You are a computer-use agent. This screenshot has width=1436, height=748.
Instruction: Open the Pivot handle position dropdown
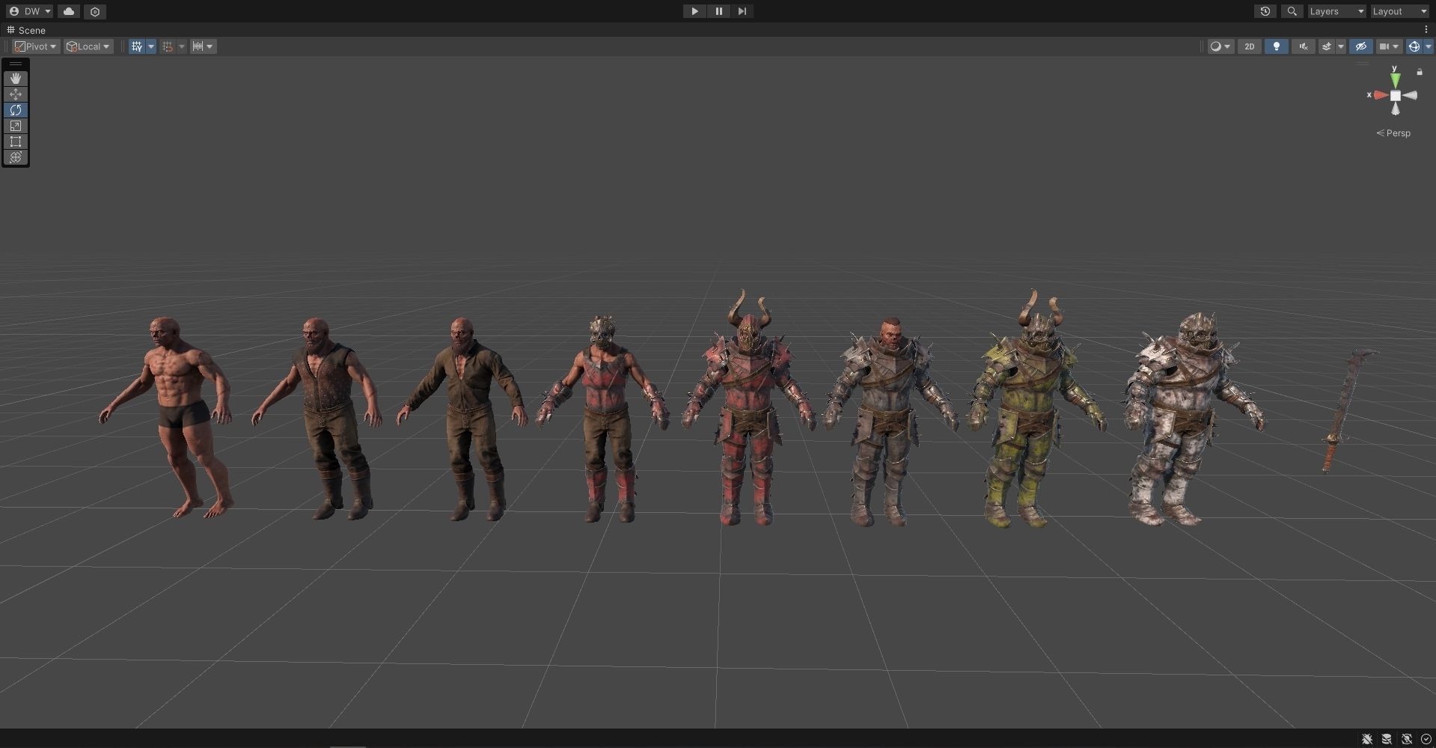35,46
